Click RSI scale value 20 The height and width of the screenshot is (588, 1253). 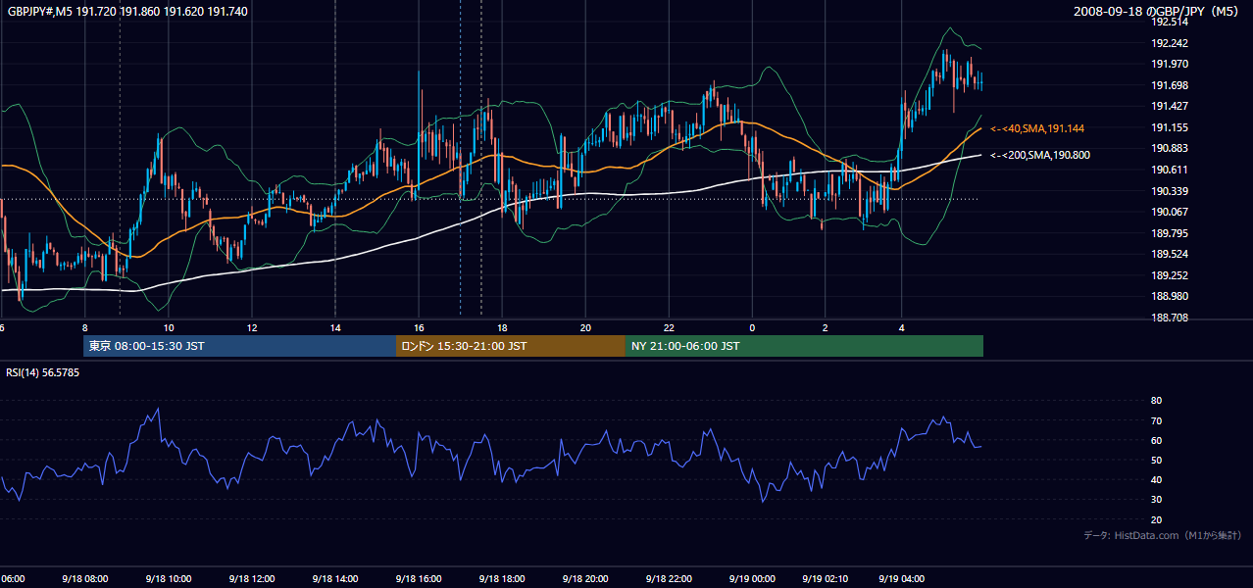1156,519
